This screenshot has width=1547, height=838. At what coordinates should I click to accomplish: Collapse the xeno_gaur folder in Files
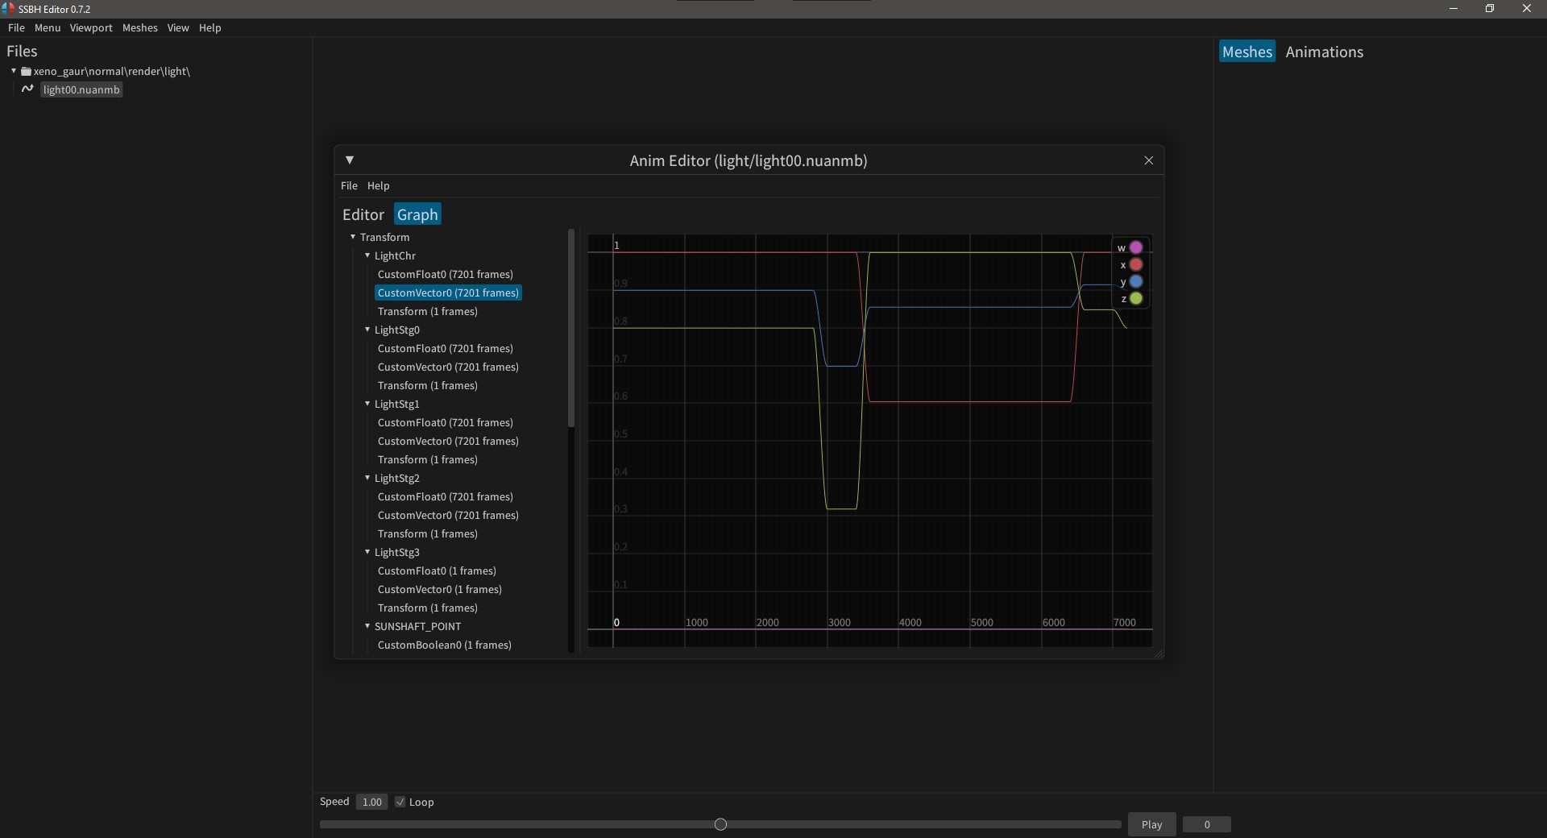pyautogui.click(x=14, y=71)
